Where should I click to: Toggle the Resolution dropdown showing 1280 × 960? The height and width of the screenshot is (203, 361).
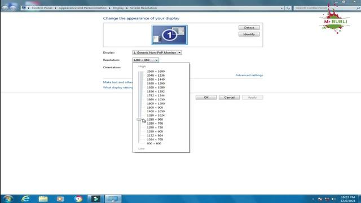pyautogui.click(x=146, y=60)
